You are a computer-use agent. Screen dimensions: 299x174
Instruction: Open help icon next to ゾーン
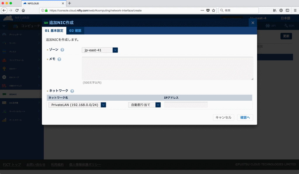pyautogui.click(x=62, y=50)
